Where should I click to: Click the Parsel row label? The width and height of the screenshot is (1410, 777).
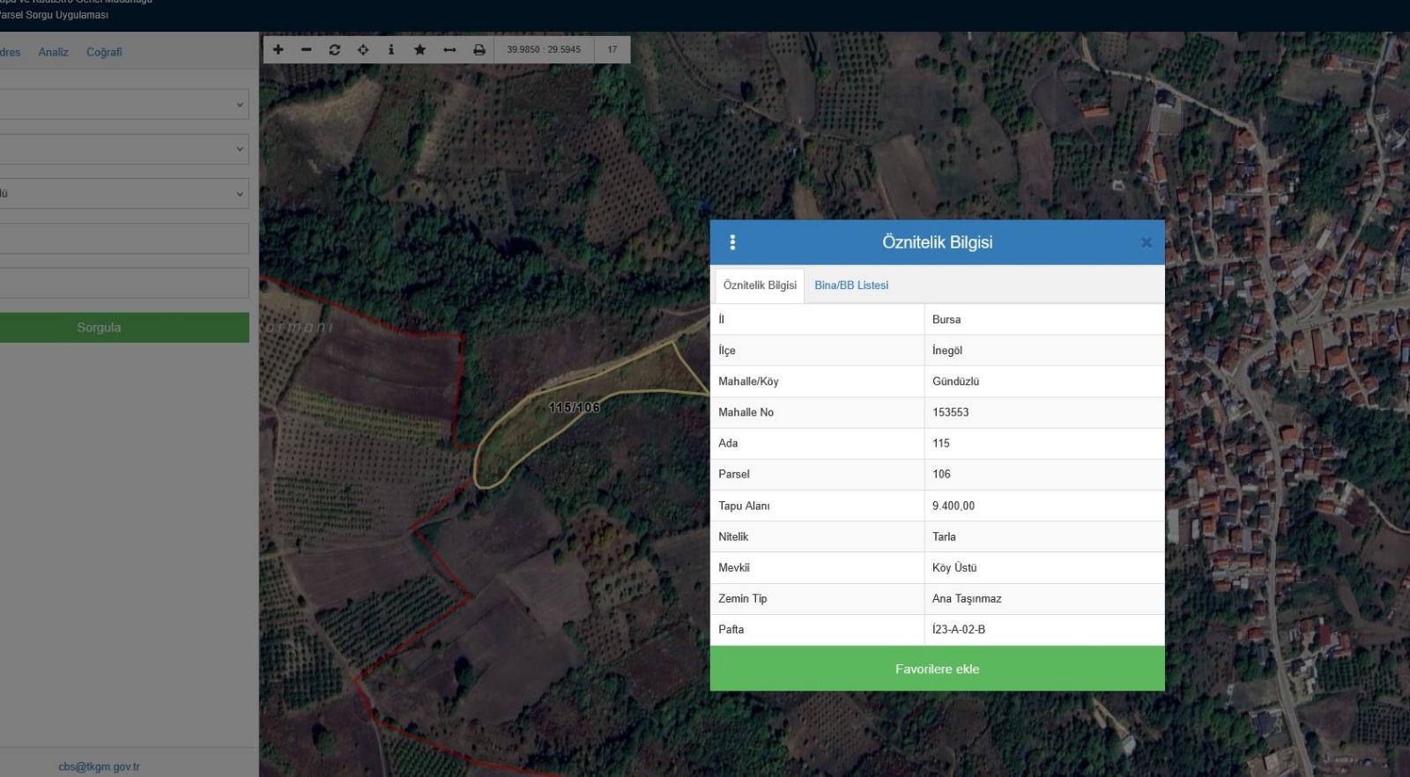[x=734, y=474]
